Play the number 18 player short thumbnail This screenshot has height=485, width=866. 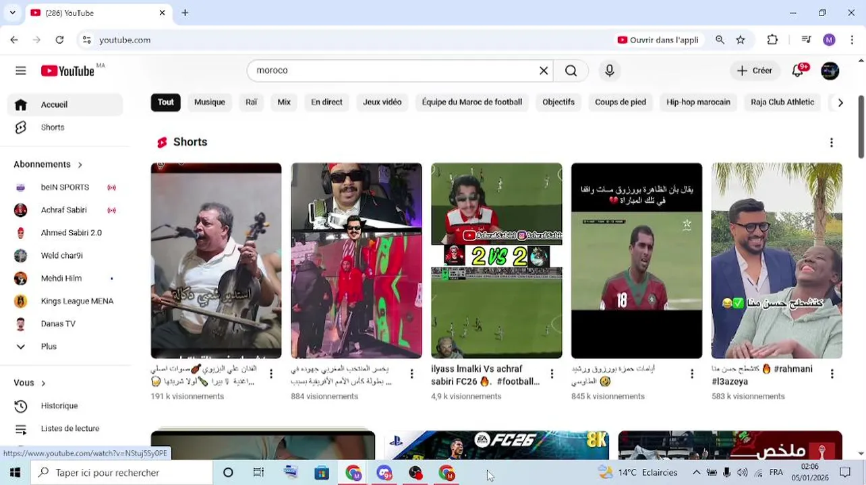click(637, 261)
